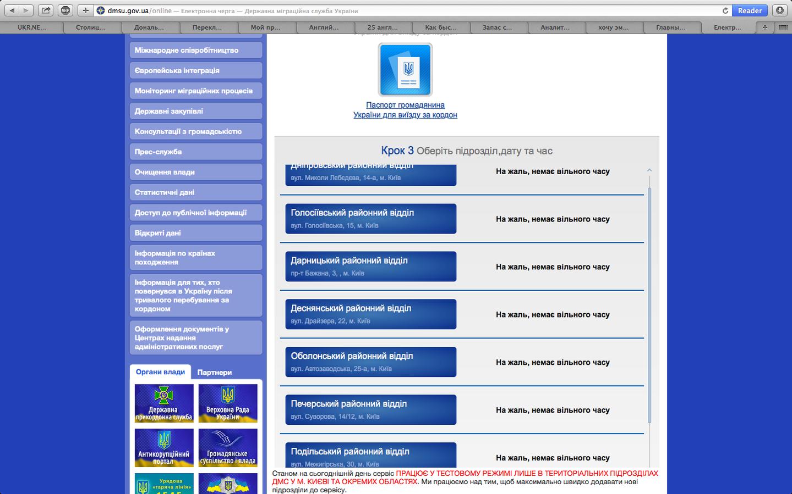Select the Органи влади tab
Screen dimensions: 792x494
tap(160, 372)
